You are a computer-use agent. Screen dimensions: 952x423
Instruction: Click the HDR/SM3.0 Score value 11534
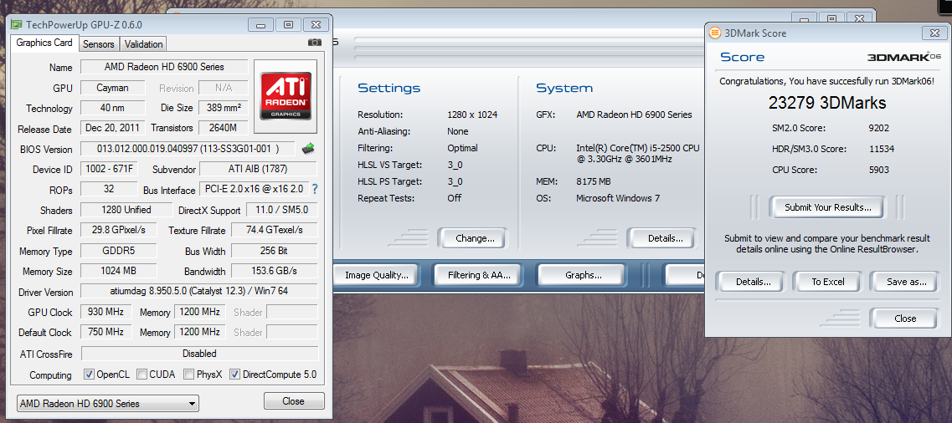coord(882,149)
